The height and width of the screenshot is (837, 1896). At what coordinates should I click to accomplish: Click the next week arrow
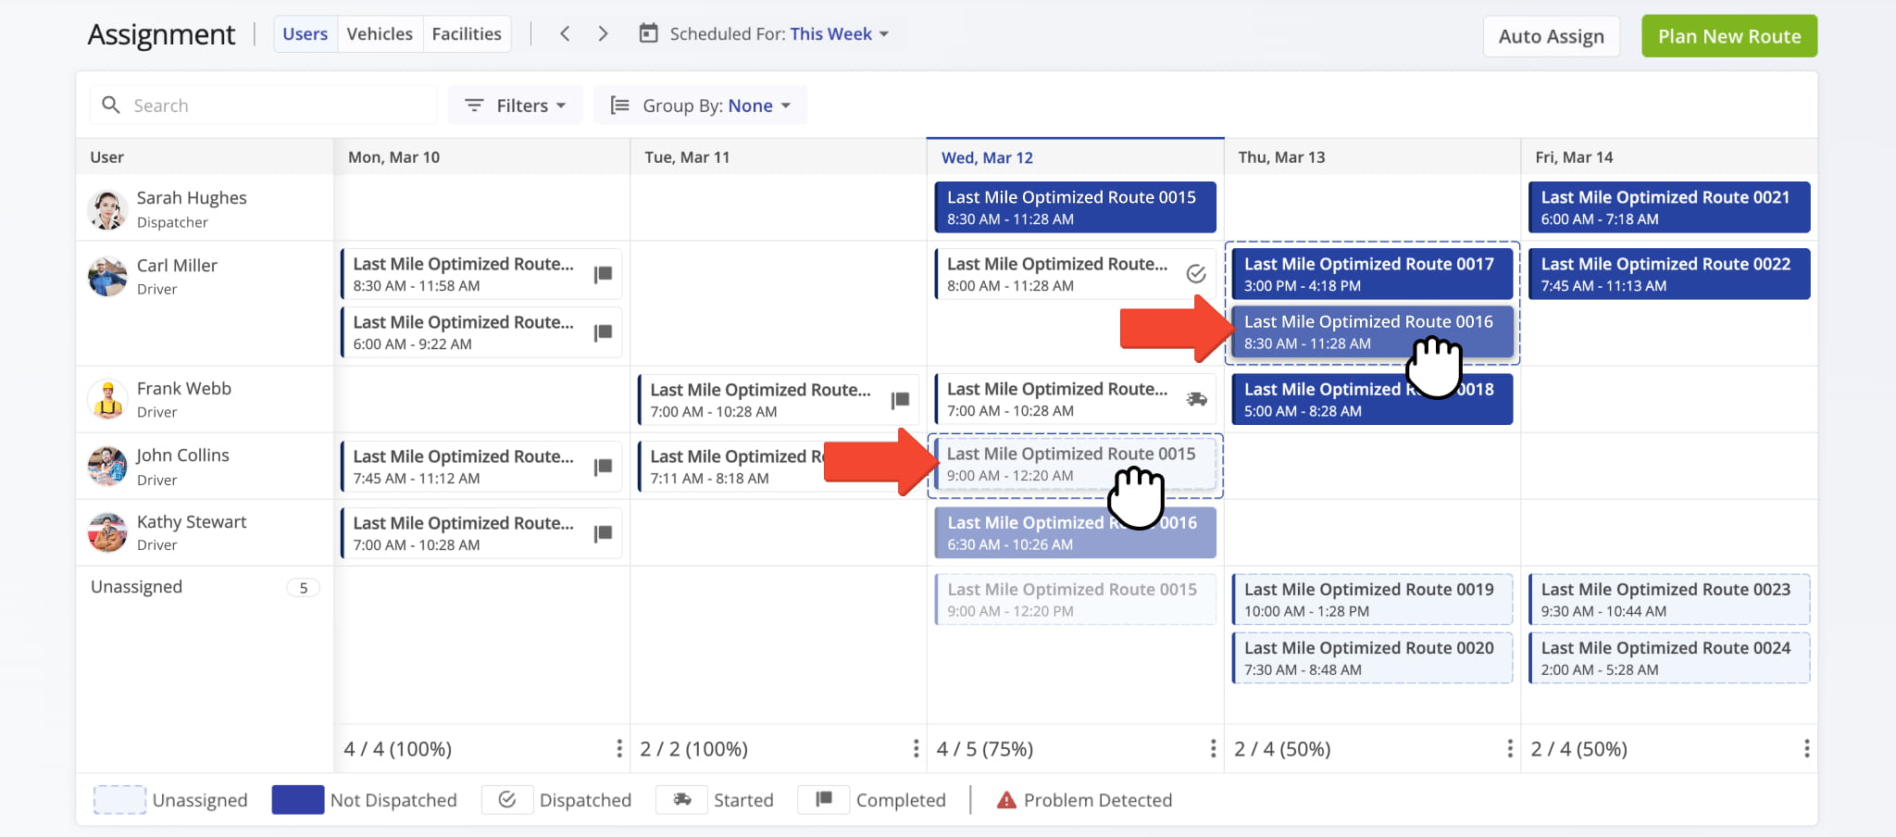(x=604, y=34)
